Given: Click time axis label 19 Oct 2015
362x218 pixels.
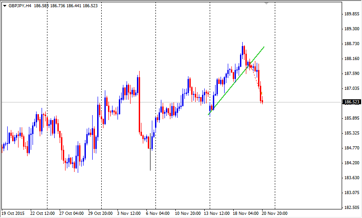Looking at the screenshot, I should point(13,213).
